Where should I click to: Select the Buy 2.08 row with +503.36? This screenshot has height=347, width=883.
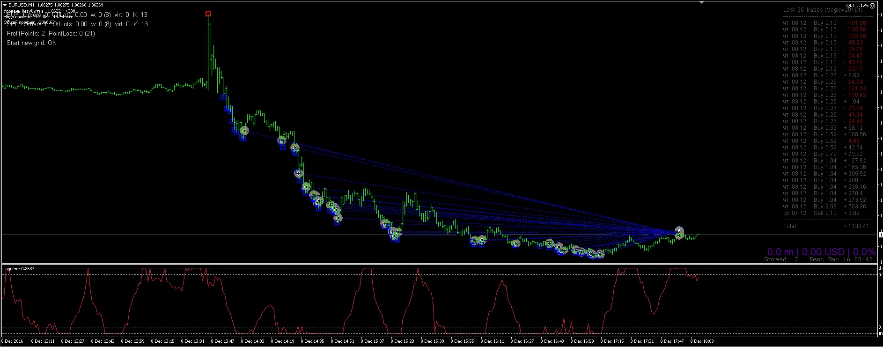(824, 207)
